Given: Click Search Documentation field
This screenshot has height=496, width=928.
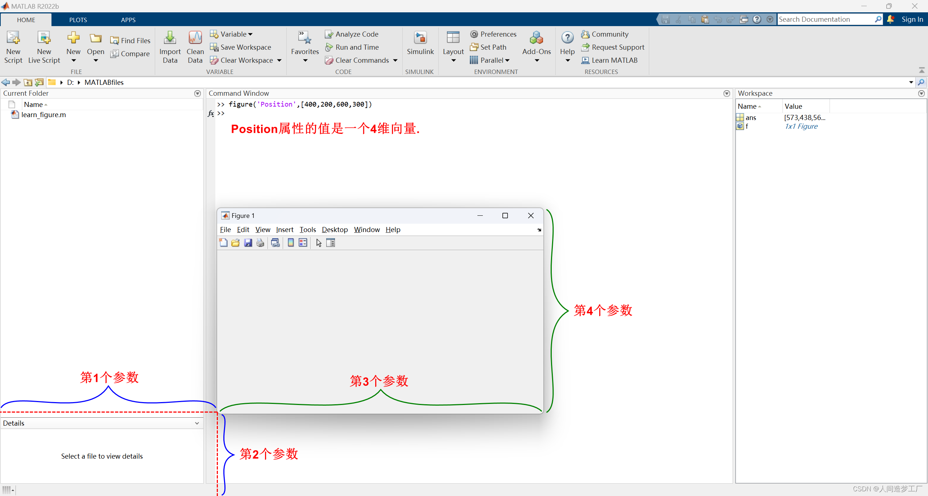Looking at the screenshot, I should 826,19.
